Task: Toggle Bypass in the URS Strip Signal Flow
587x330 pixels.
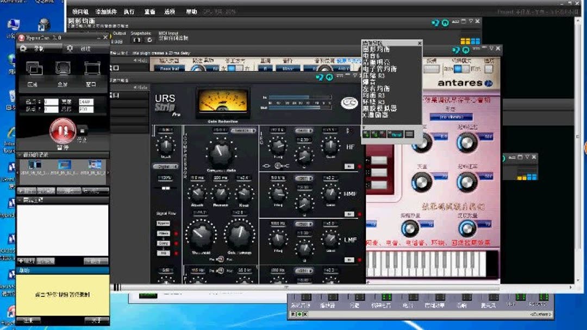Action: [x=163, y=224]
